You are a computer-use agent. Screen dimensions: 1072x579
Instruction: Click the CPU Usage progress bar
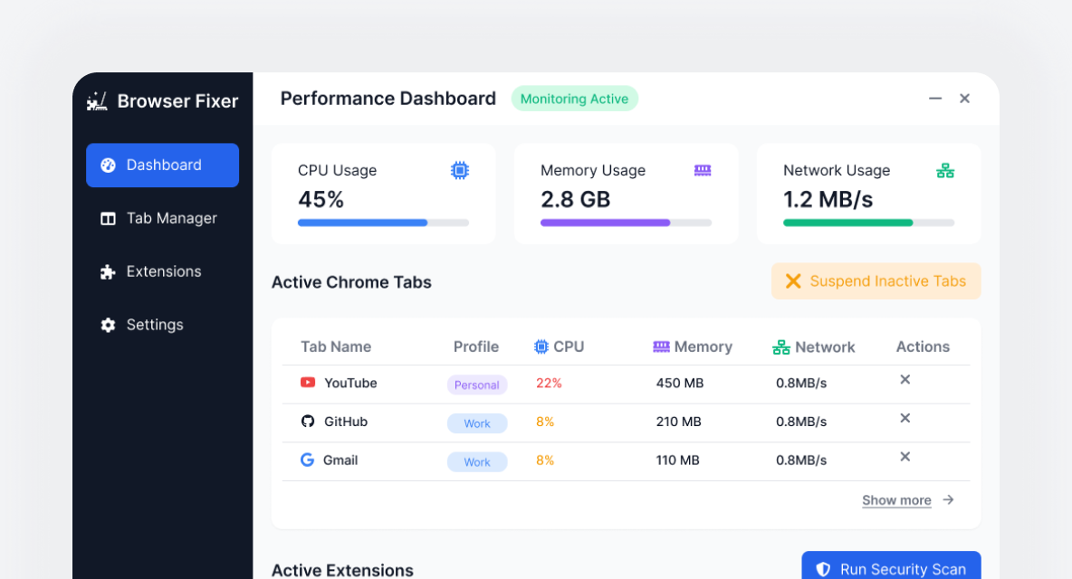383,223
